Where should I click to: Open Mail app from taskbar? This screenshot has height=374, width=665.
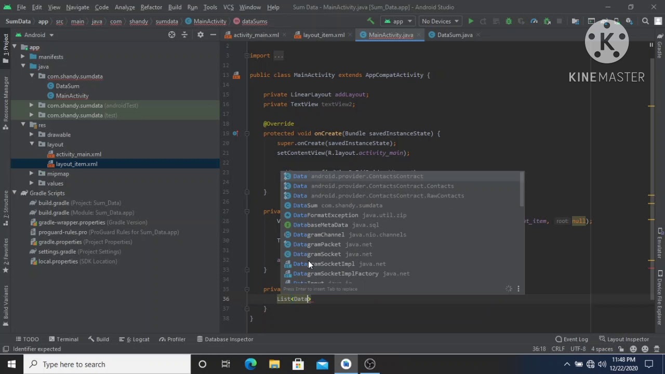(322, 364)
